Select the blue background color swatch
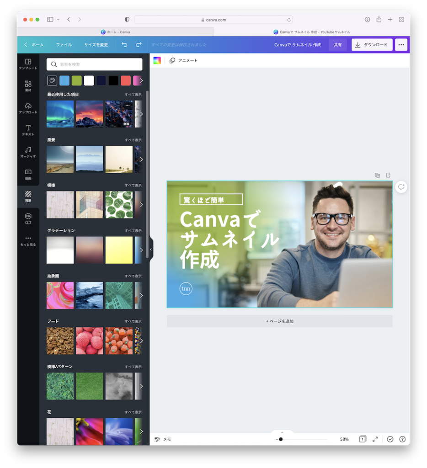This screenshot has height=468, width=427. (x=64, y=81)
